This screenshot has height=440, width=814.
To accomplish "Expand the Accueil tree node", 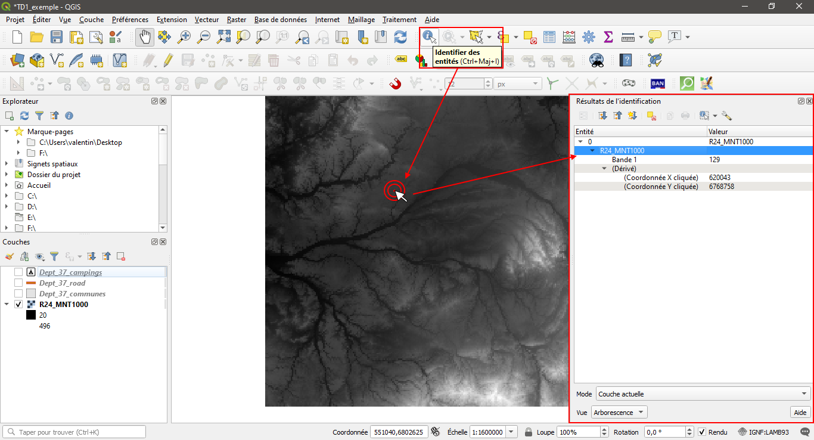I will tap(7, 185).
